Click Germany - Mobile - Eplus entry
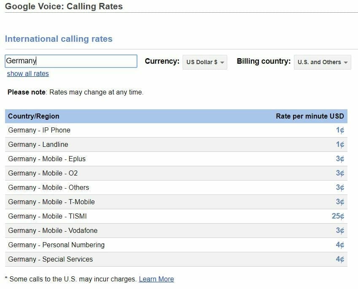 pyautogui.click(x=47, y=159)
